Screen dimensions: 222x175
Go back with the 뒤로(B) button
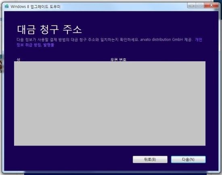[x=150, y=159]
